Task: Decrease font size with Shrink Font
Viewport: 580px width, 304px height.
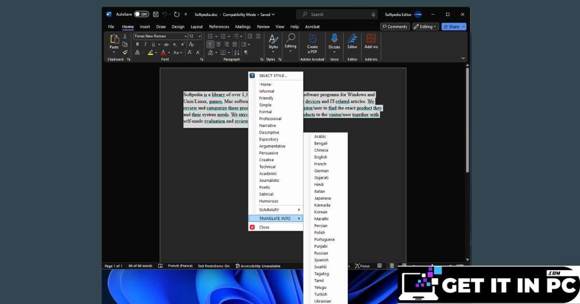Action: point(198,52)
